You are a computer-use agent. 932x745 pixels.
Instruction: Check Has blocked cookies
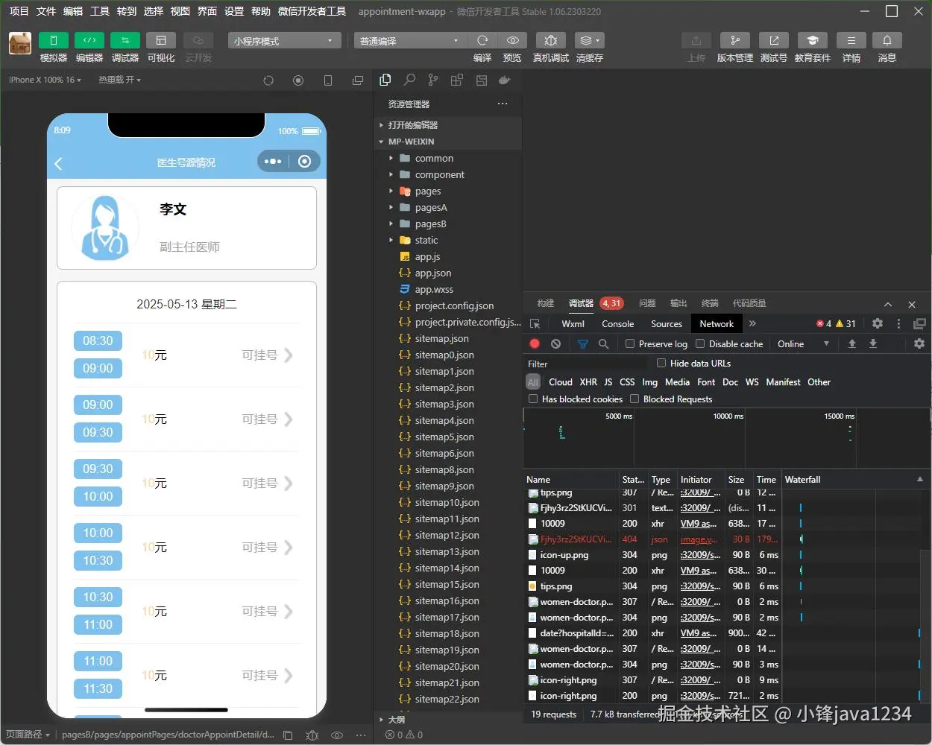(x=533, y=399)
